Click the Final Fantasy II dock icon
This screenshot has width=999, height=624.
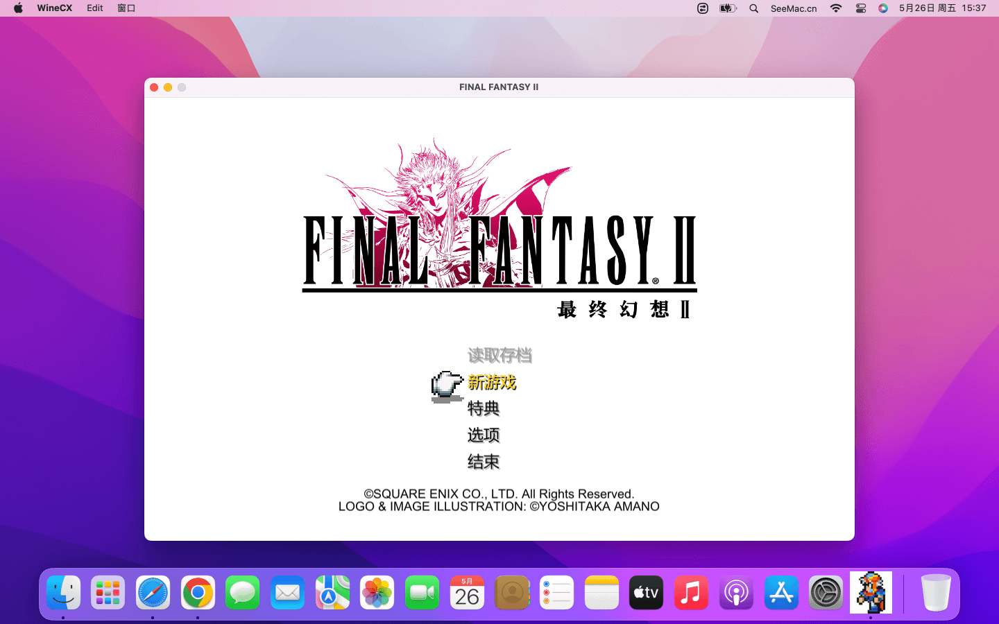tap(871, 593)
